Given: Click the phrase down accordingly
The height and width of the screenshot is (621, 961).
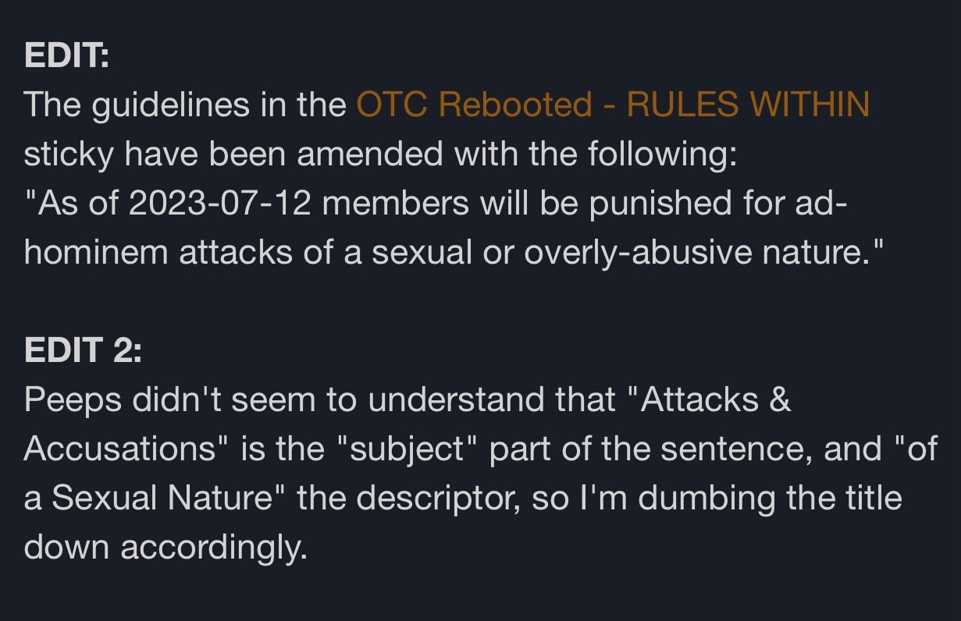Looking at the screenshot, I should pos(165,548).
